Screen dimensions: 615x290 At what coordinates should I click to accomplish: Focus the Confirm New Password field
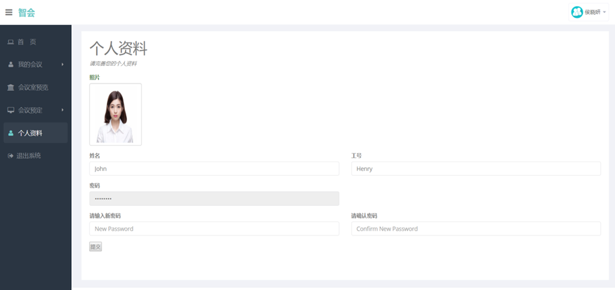476,229
